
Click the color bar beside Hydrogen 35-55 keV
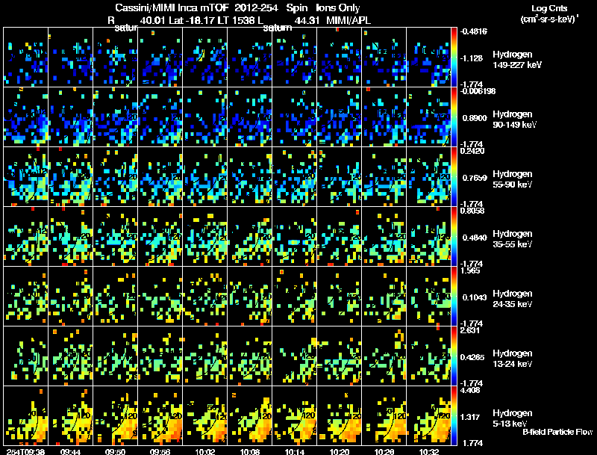point(454,236)
